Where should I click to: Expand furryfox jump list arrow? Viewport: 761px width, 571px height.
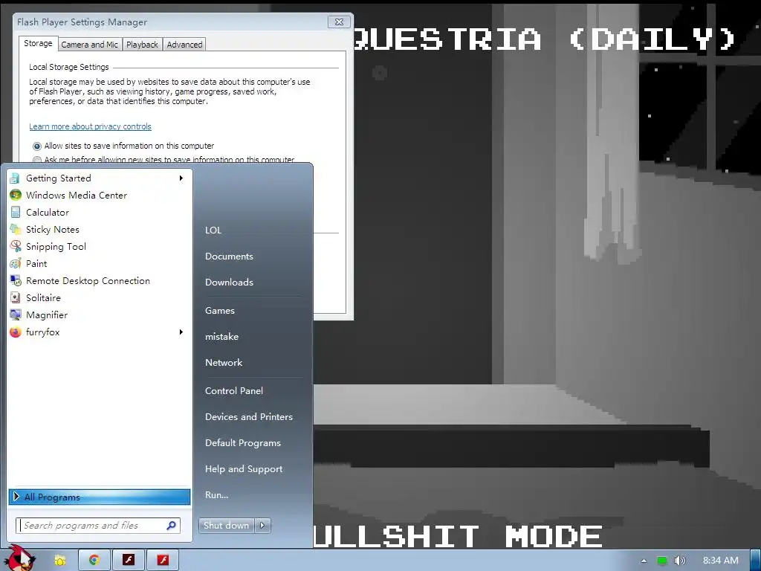[181, 332]
